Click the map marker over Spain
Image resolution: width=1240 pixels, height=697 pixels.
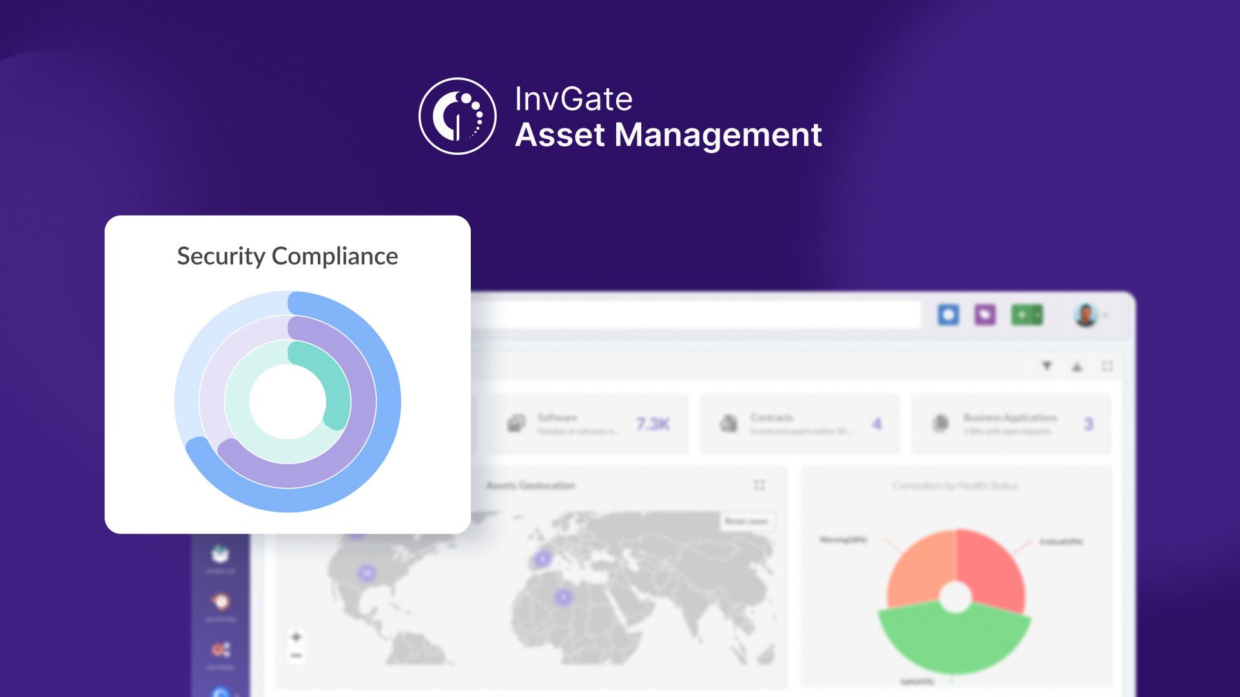(543, 558)
